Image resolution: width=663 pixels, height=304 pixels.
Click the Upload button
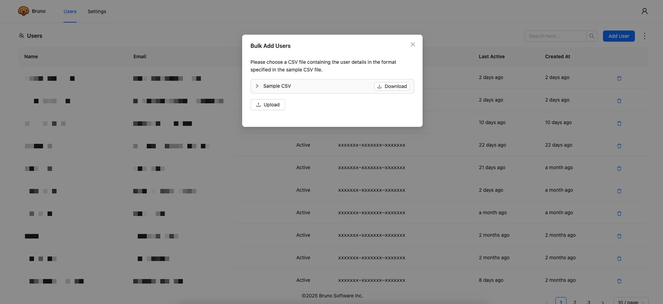coord(267,105)
